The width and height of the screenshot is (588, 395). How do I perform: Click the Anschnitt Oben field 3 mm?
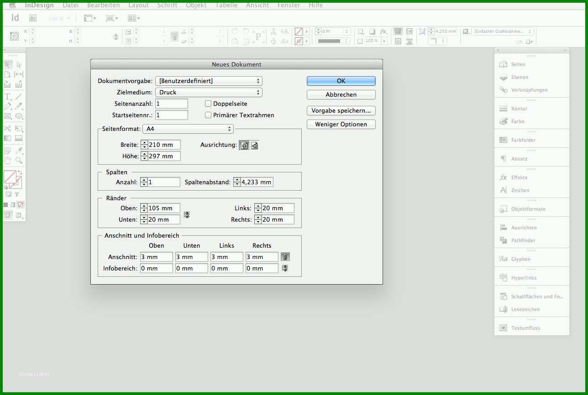click(157, 257)
